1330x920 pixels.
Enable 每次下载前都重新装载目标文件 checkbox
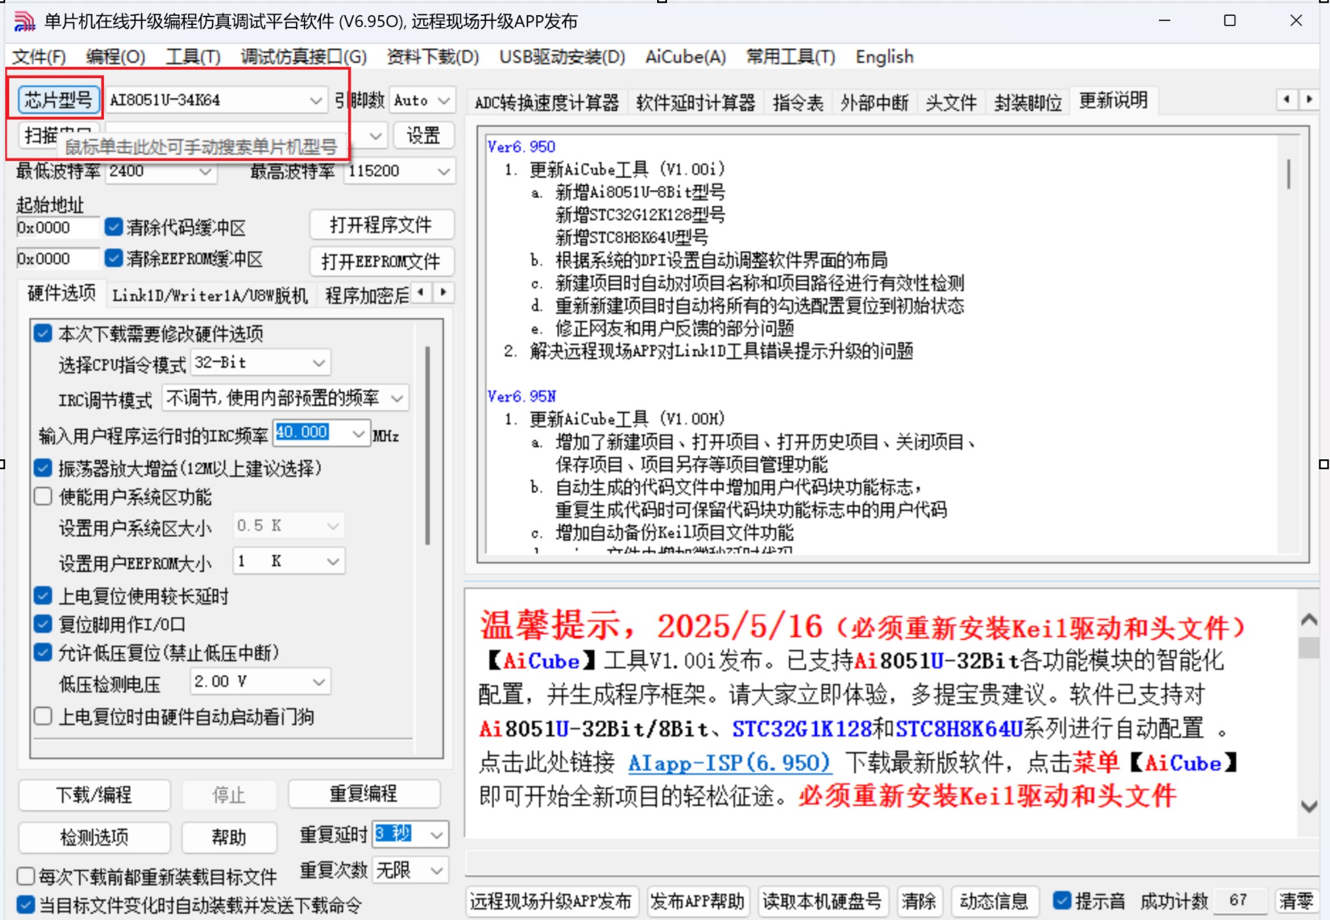(x=26, y=876)
